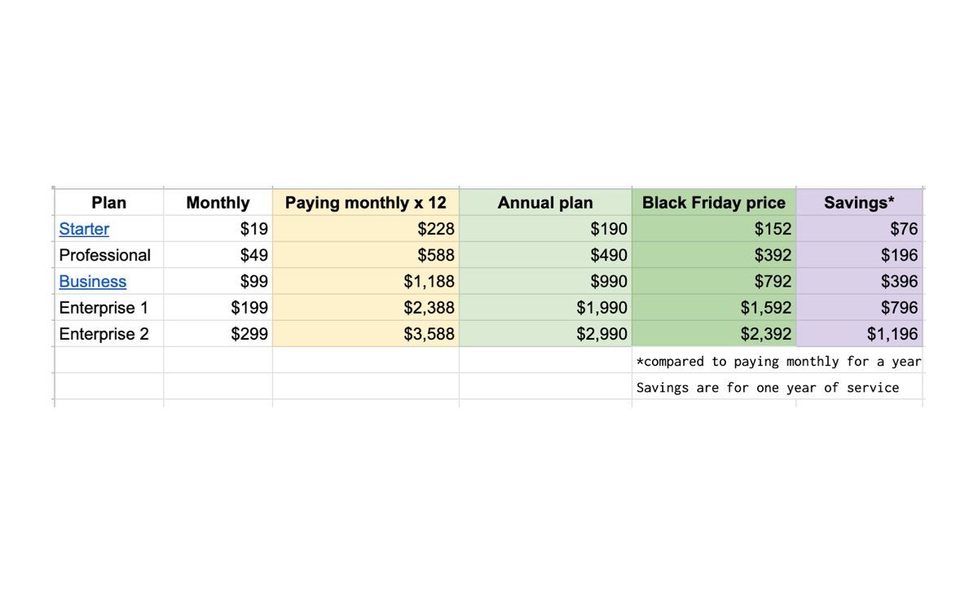Viewport: 978px width, 593px height.
Task: Select the $1,592 Black Friday price cell
Action: (x=765, y=308)
